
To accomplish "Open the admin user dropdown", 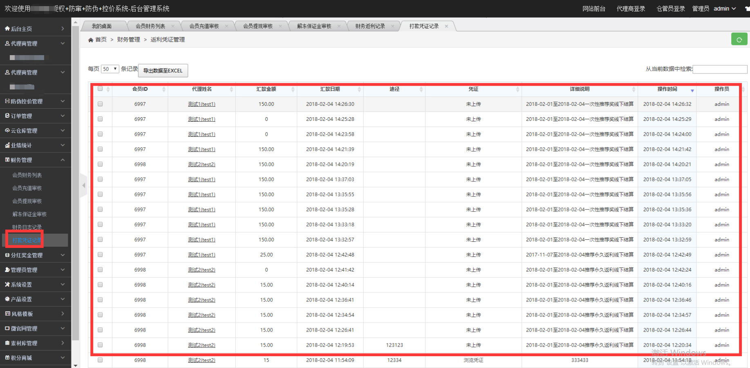I will point(725,9).
